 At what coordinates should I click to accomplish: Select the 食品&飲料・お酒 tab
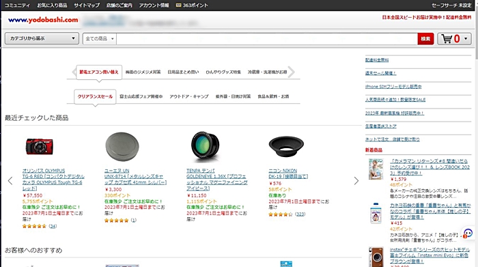point(273,96)
